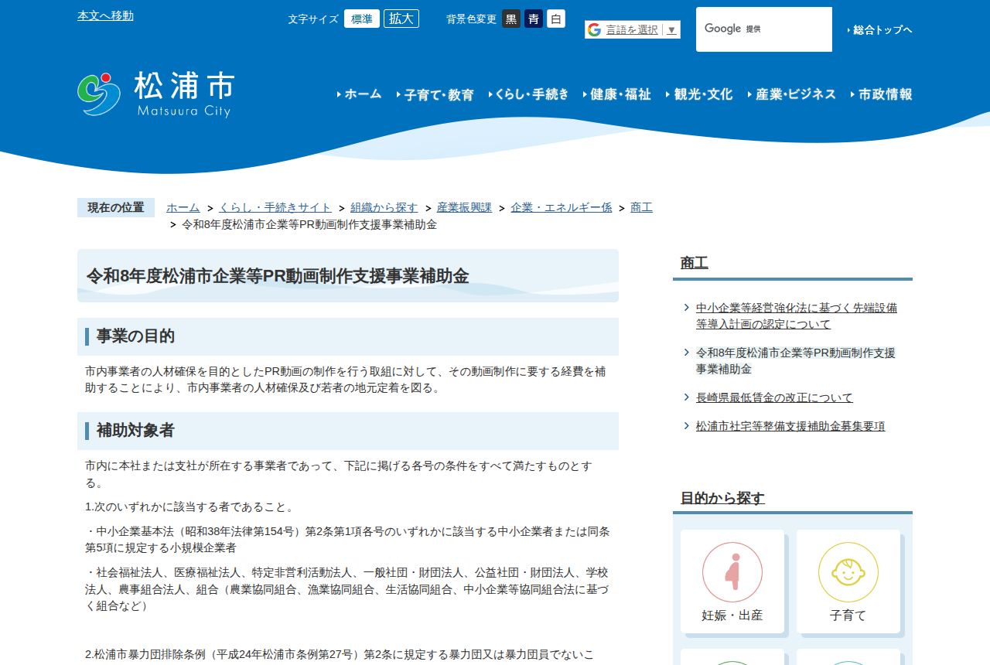Set text size to 拡大

tap(401, 19)
